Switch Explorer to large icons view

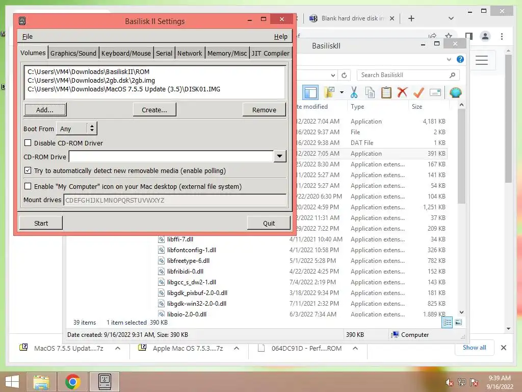(x=458, y=322)
